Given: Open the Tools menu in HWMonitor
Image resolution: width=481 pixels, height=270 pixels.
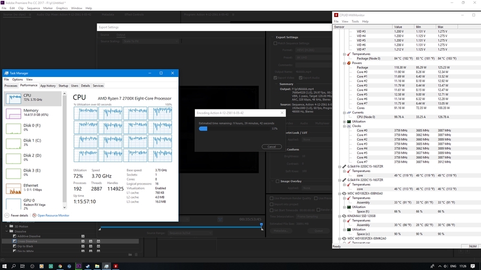Looking at the screenshot, I should 355,21.
